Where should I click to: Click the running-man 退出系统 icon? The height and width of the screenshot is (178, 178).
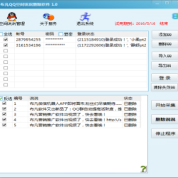85,17
